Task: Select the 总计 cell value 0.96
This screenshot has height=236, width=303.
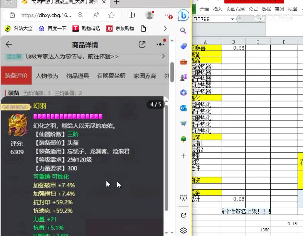Action: tap(234, 199)
